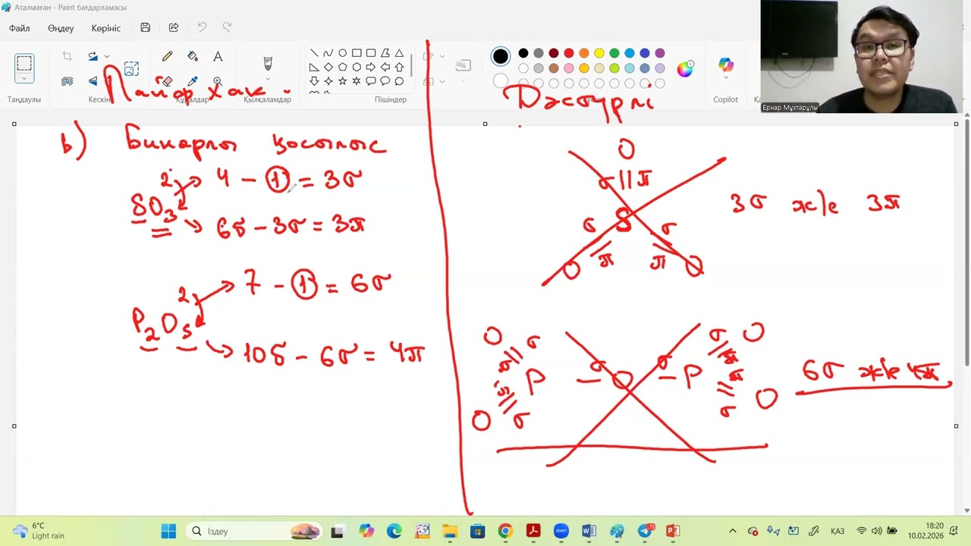971x546 pixels.
Task: Open the Windows Start menu
Action: 168,531
